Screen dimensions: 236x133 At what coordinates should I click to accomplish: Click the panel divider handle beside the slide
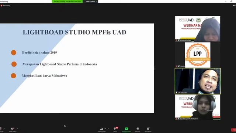(155, 68)
